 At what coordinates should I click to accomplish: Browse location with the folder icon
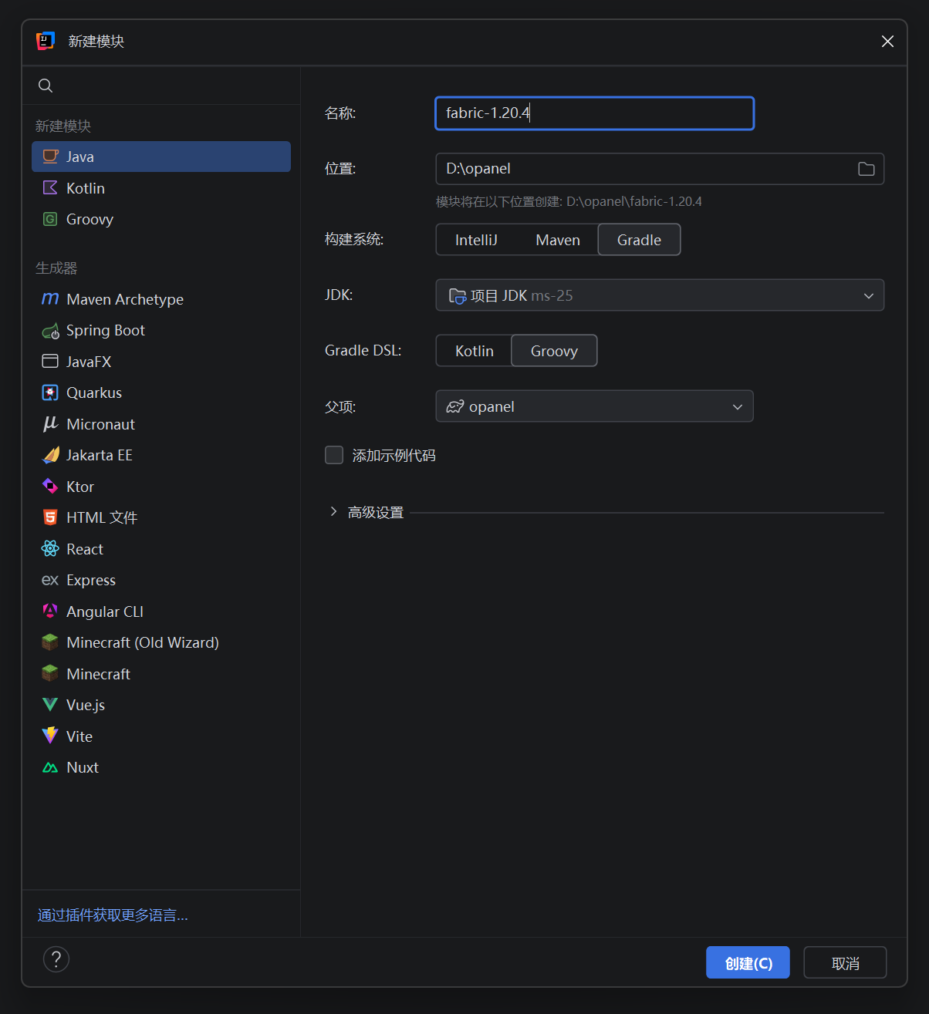pyautogui.click(x=866, y=169)
